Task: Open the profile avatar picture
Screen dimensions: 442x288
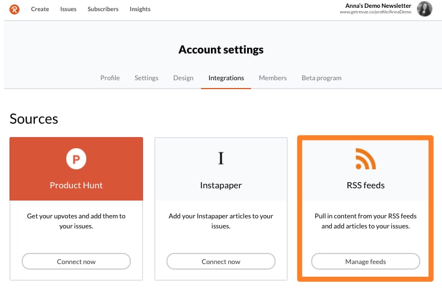Action: [x=425, y=9]
